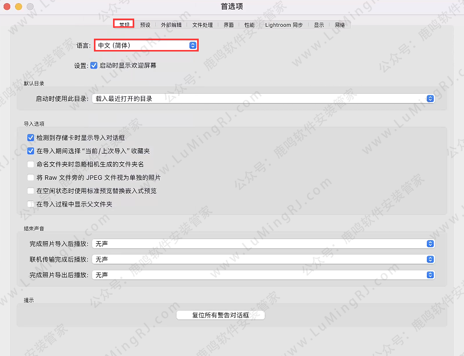Open the 网络 tab
Screen dimensions: 464x356
click(340, 24)
